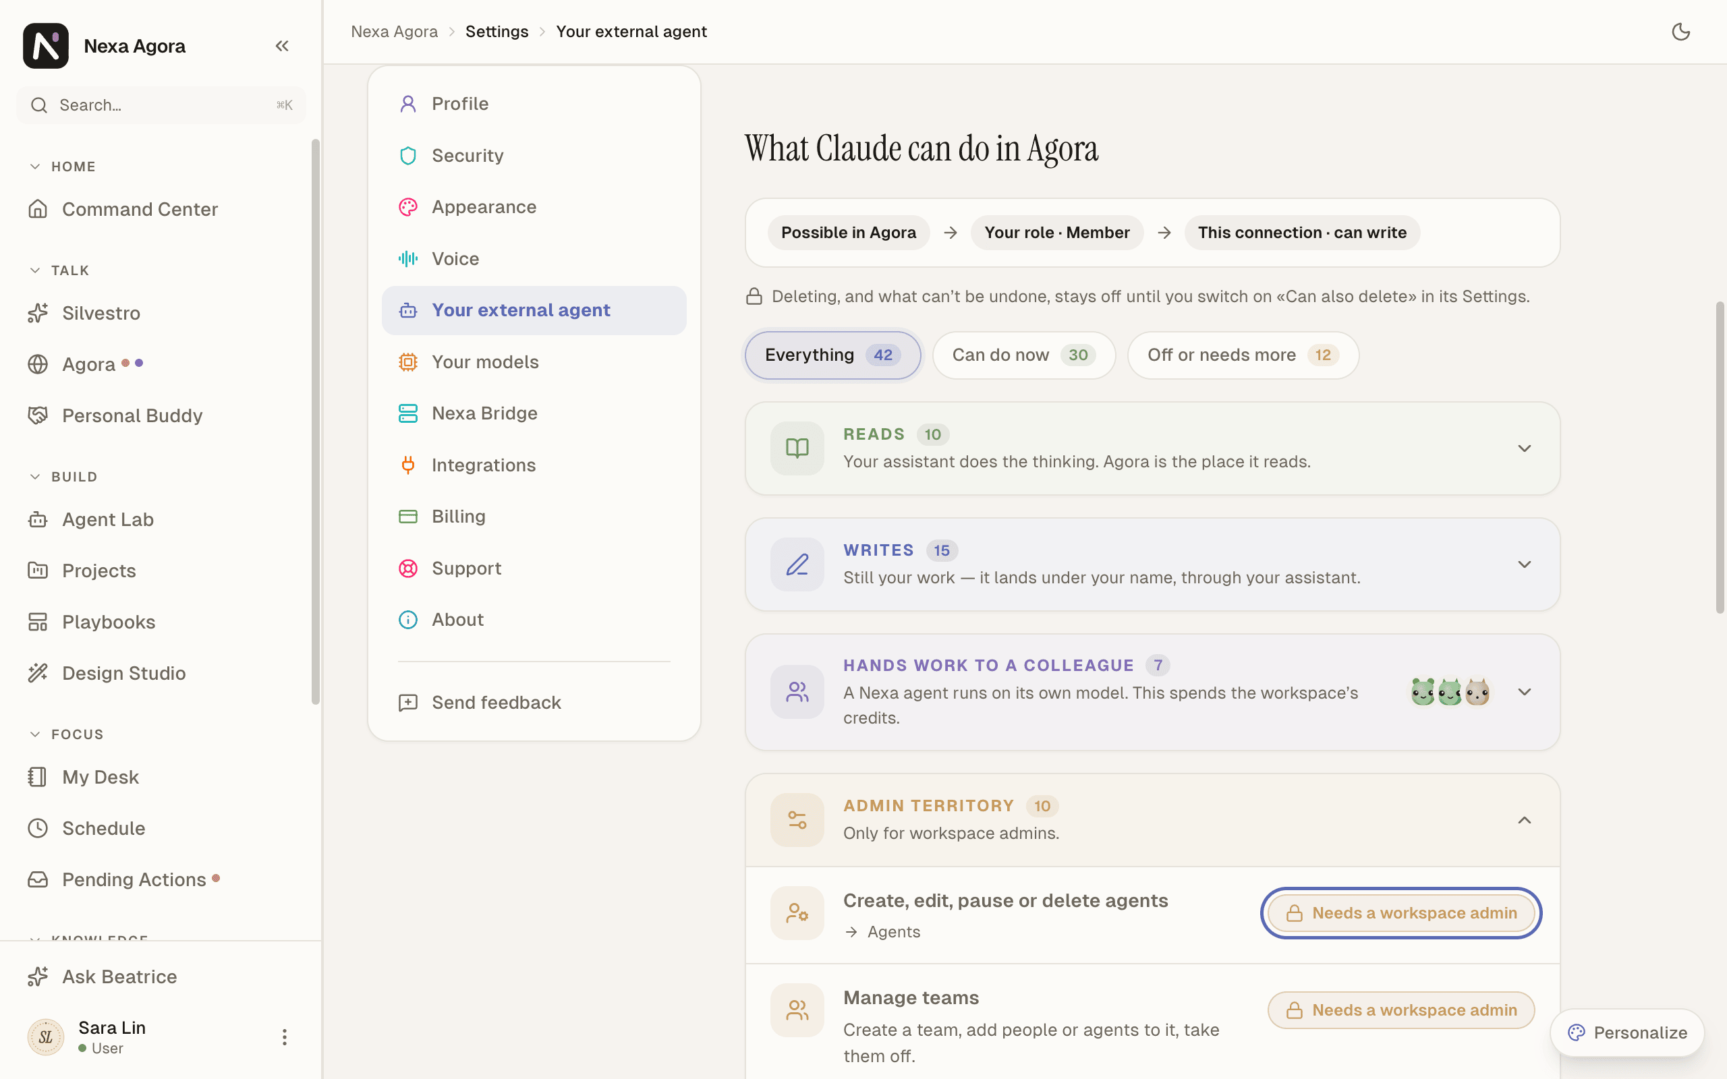Click the colleague agent avatars
Screen dimensions: 1727x1079
1450,692
